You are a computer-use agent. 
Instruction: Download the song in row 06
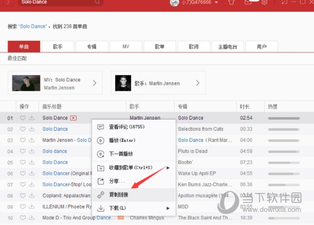pyautogui.click(x=31, y=173)
